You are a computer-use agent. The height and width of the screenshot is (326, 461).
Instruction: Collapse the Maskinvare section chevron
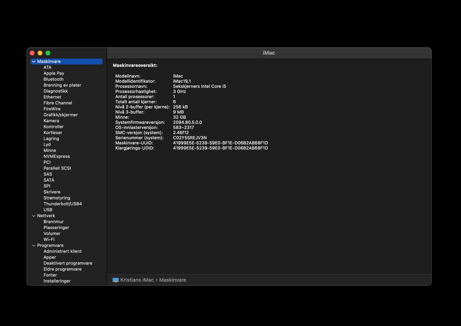[34, 62]
